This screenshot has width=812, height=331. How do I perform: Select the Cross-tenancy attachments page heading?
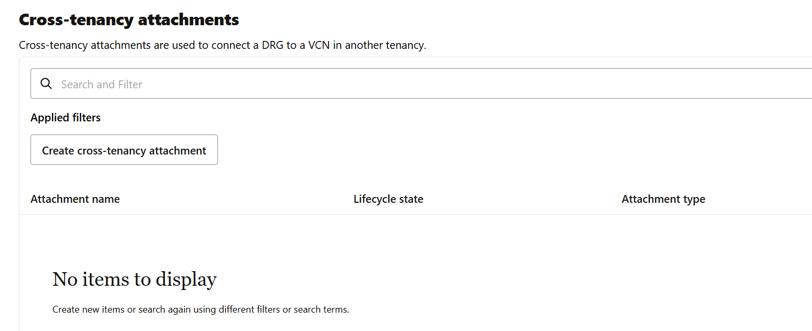click(129, 20)
